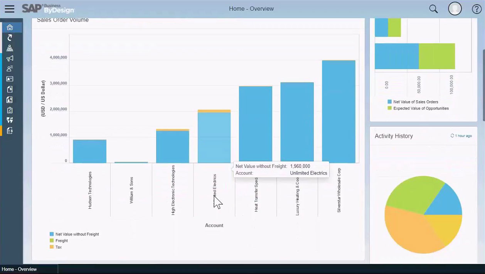Click the Activity History refresh icon

(452, 135)
